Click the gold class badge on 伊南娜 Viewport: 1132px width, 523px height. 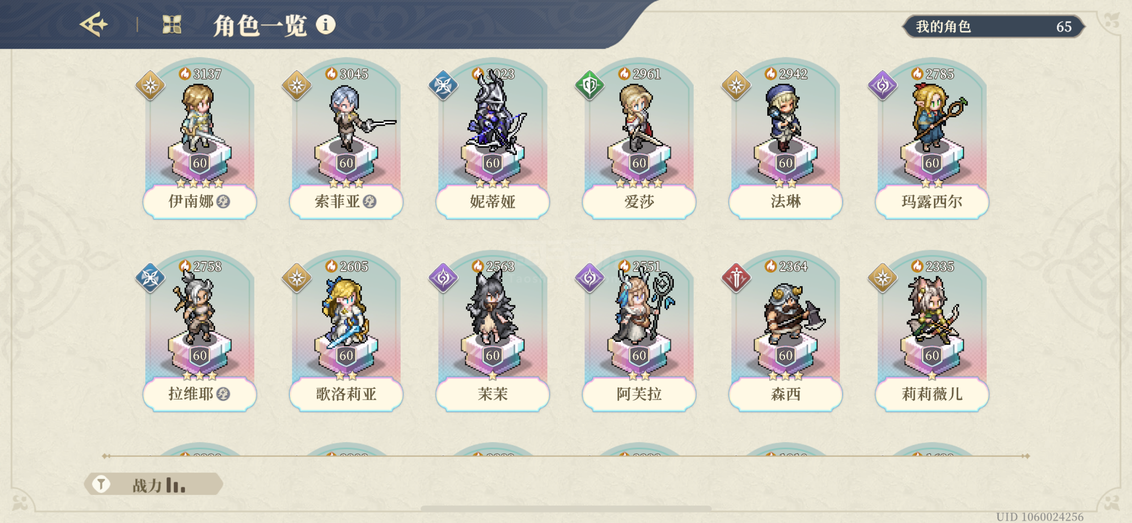(x=151, y=85)
